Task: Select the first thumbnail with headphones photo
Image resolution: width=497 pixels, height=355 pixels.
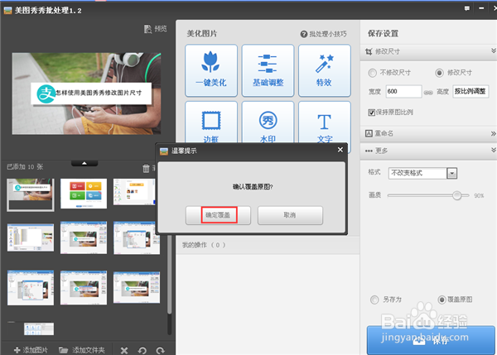Action: pyautogui.click(x=31, y=194)
